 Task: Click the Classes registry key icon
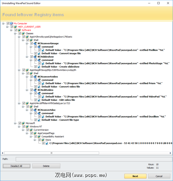click(x=23, y=33)
